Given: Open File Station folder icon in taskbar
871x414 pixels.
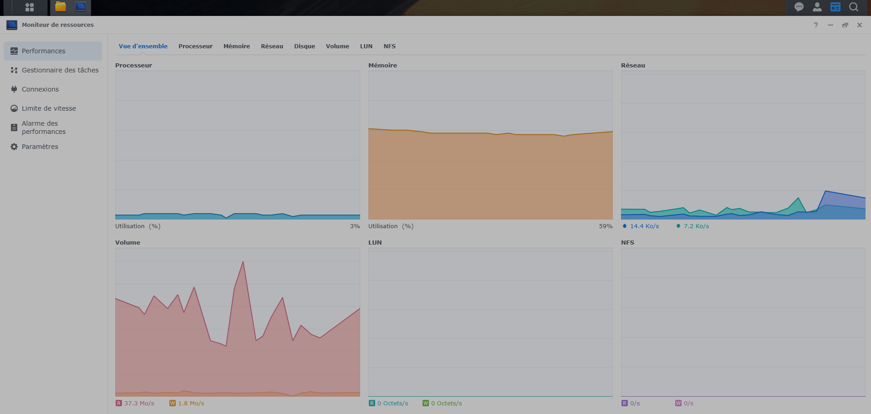Looking at the screenshot, I should 61,7.
